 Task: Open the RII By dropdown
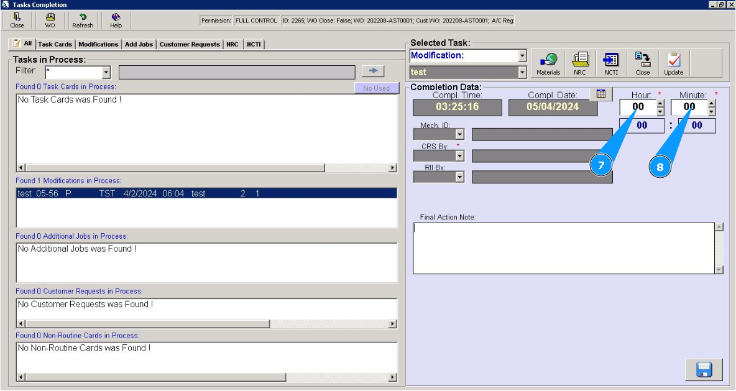460,177
